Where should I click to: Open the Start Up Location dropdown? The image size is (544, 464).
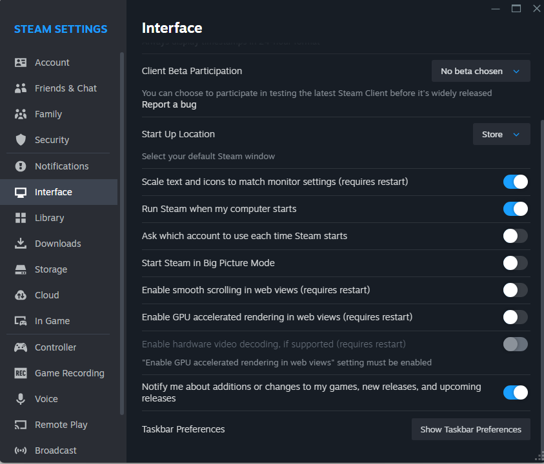[501, 134]
